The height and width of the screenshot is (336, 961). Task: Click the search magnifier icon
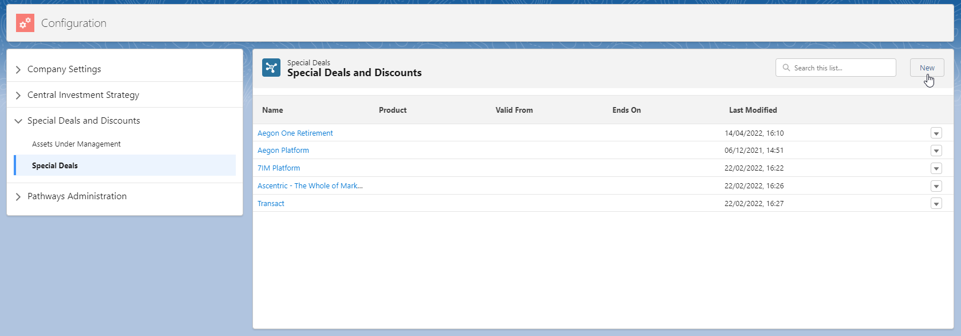coord(786,68)
